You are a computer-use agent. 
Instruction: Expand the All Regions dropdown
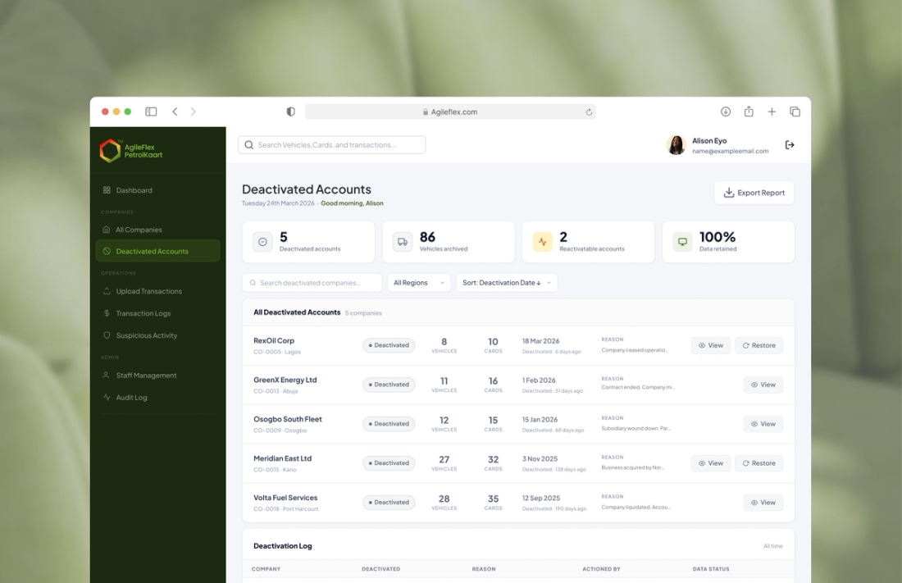[x=419, y=283]
